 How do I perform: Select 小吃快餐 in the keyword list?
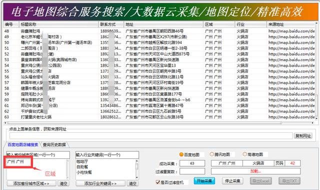pyautogui.click(x=84, y=172)
